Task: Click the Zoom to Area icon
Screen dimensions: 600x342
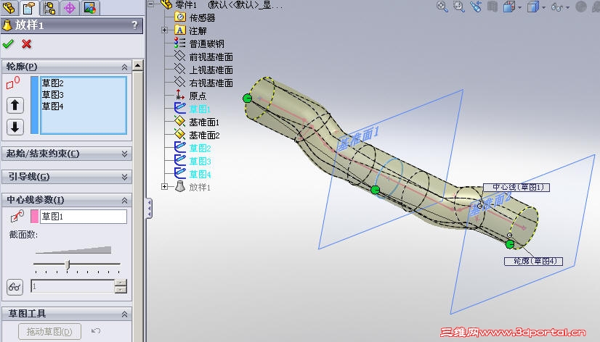Action: 459,7
